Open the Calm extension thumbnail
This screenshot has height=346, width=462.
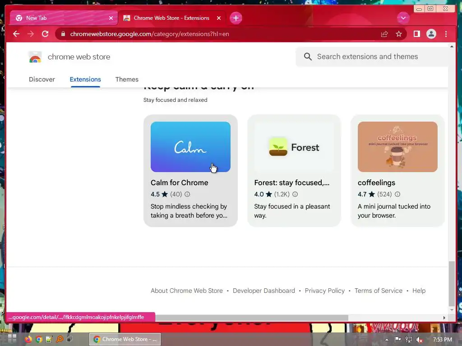[190, 147]
